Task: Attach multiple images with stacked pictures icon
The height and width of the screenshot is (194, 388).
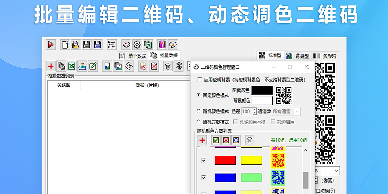Action: [x=118, y=66]
